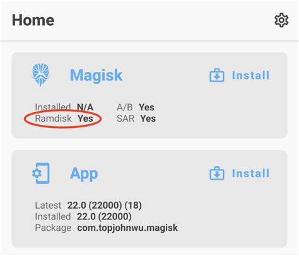
Task: Click the Magisk mask logo icon
Action: pyautogui.click(x=40, y=75)
